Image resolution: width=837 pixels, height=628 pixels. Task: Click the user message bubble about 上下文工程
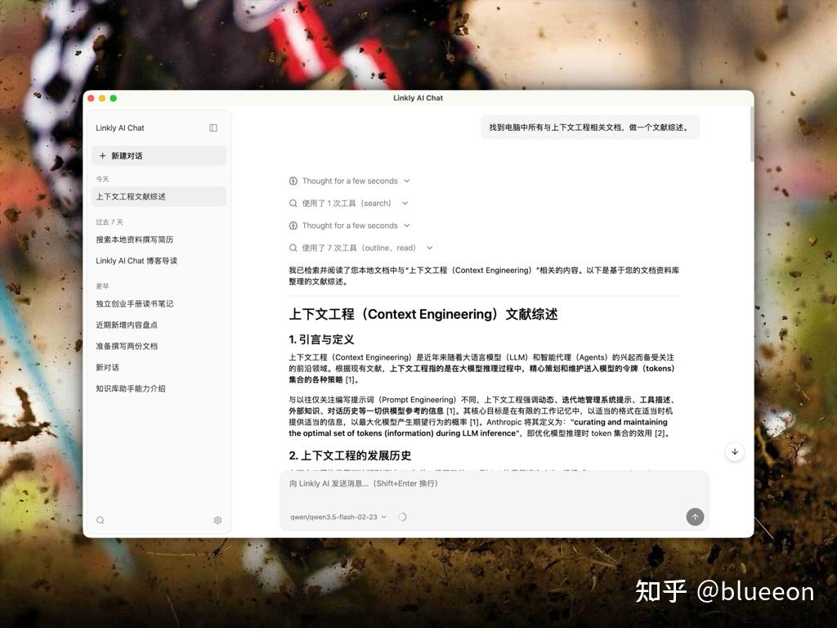pos(590,127)
